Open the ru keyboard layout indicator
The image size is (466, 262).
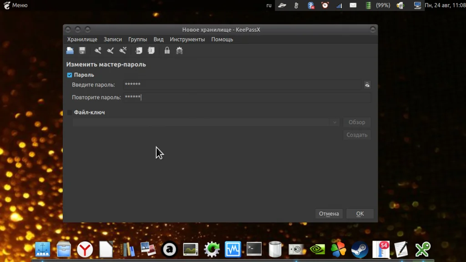click(269, 5)
